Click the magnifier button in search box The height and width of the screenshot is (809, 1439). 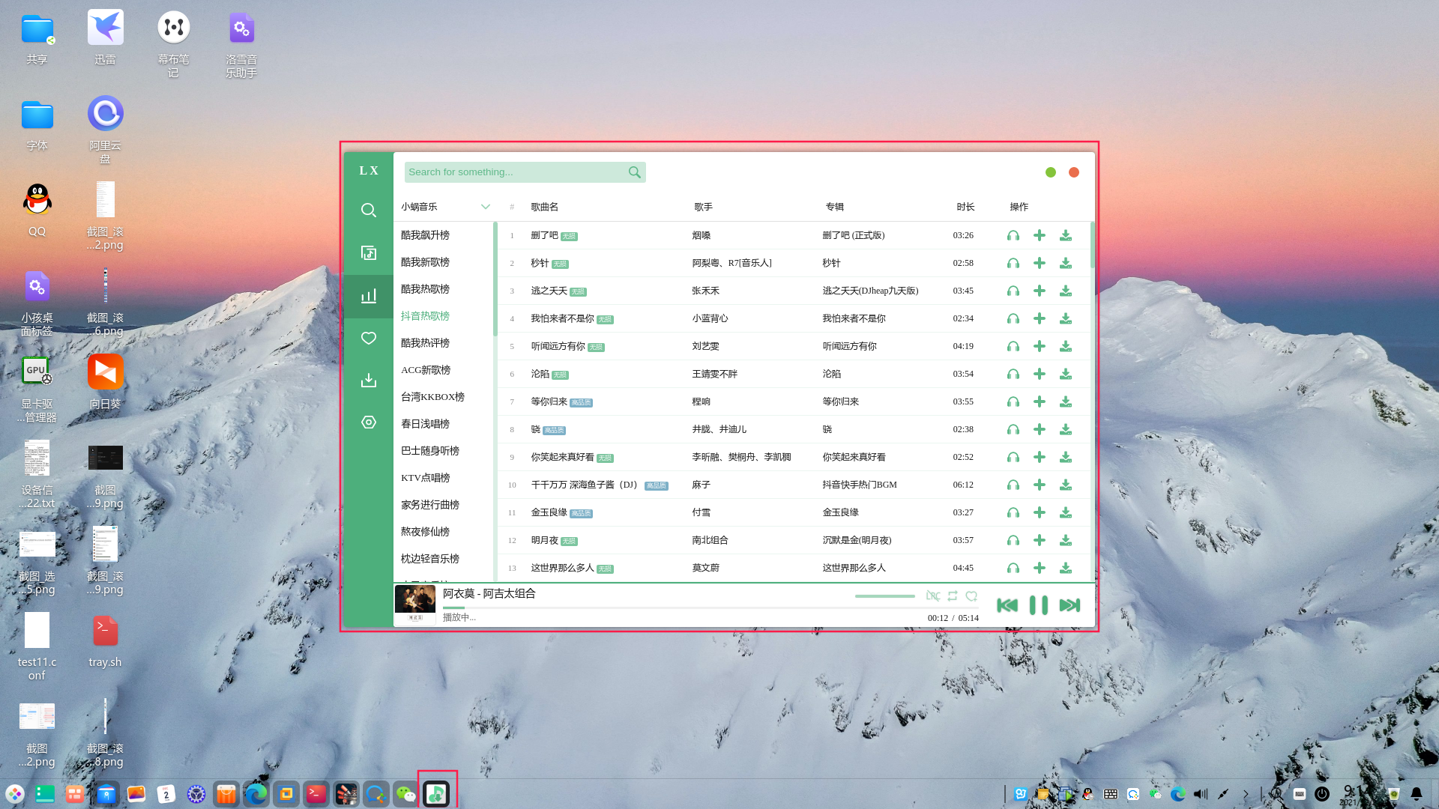[634, 172]
